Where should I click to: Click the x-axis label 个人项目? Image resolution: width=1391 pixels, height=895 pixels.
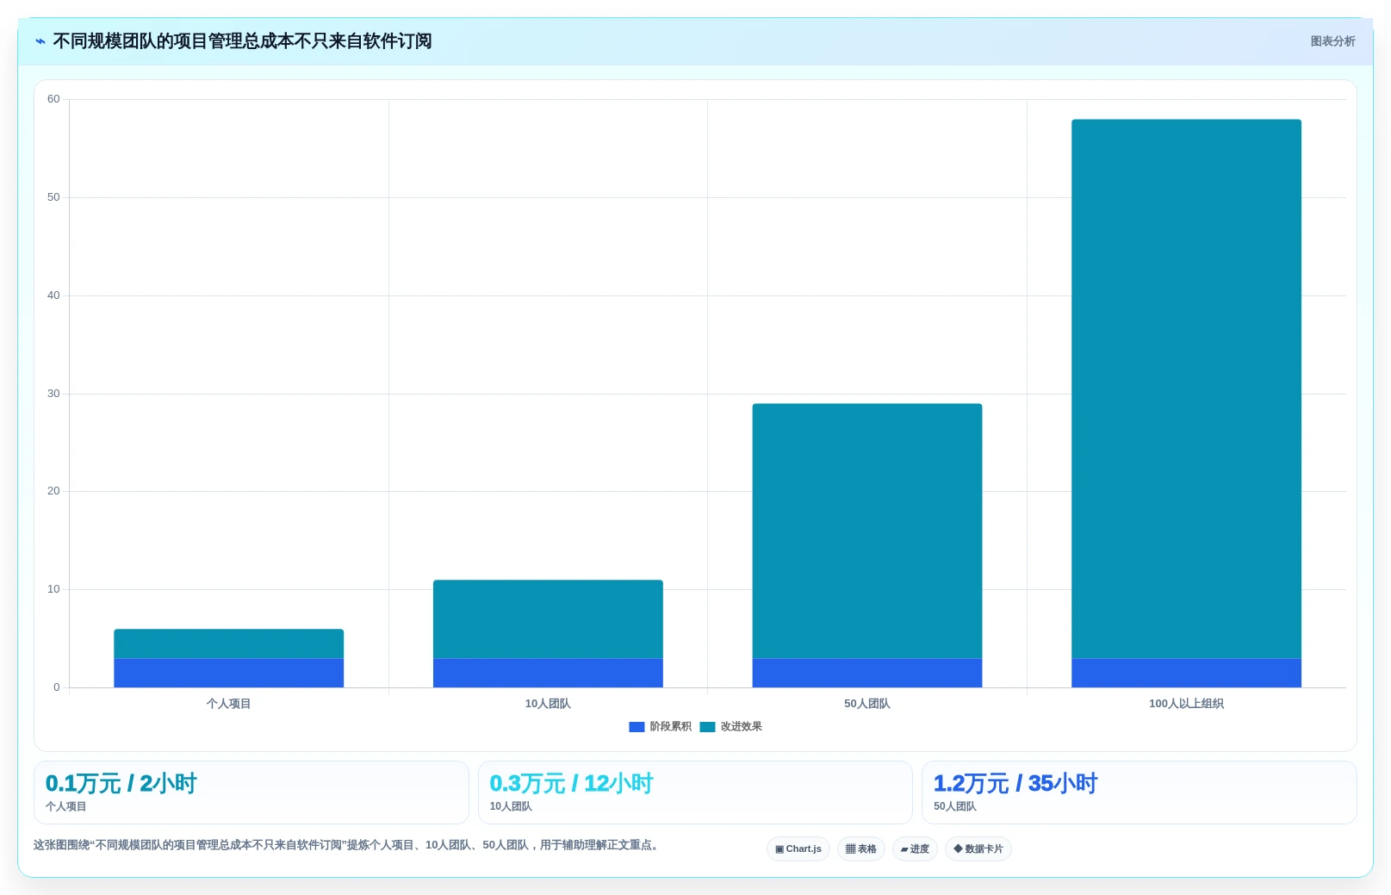(x=228, y=704)
